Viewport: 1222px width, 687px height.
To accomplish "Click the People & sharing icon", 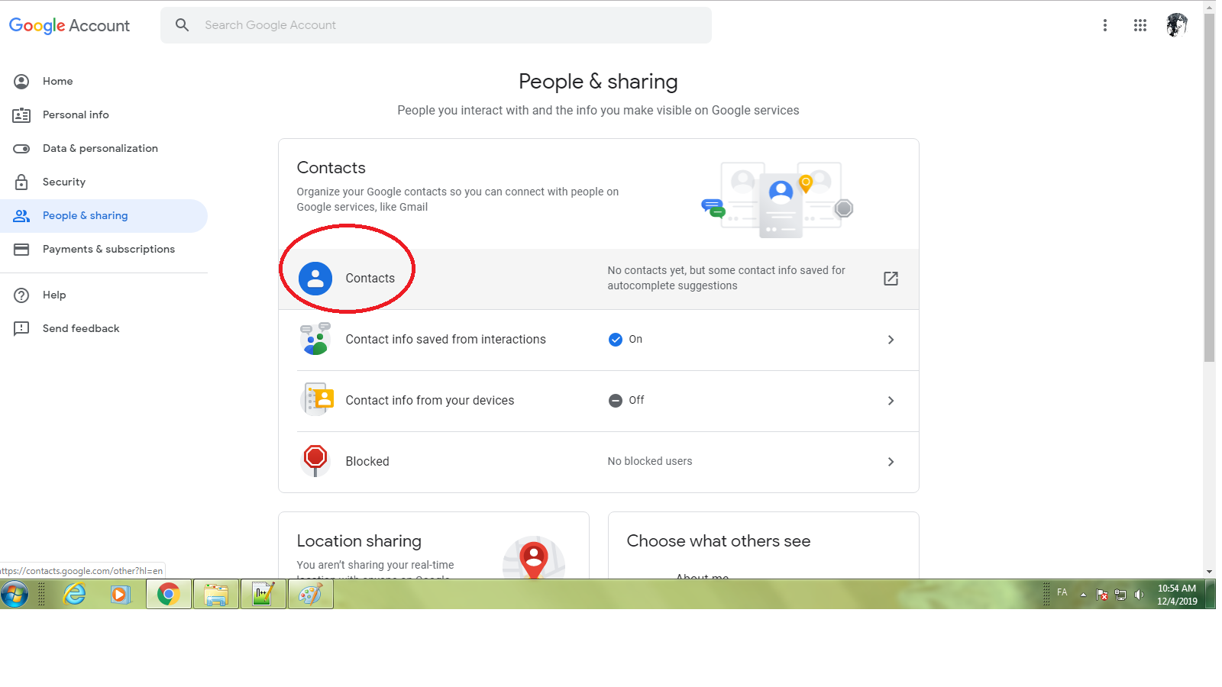I will click(21, 215).
